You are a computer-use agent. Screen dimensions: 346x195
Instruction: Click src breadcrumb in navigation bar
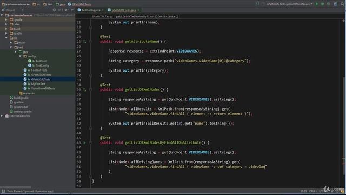pos(36,4)
